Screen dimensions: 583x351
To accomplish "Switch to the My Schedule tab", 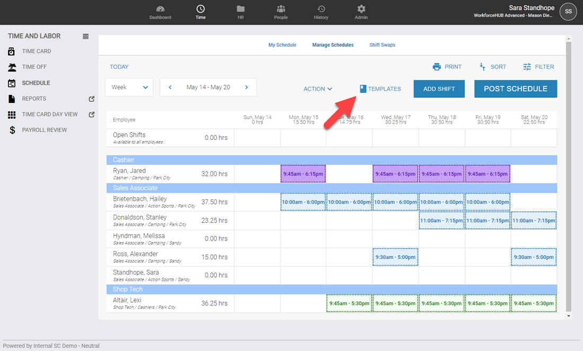I will [282, 45].
